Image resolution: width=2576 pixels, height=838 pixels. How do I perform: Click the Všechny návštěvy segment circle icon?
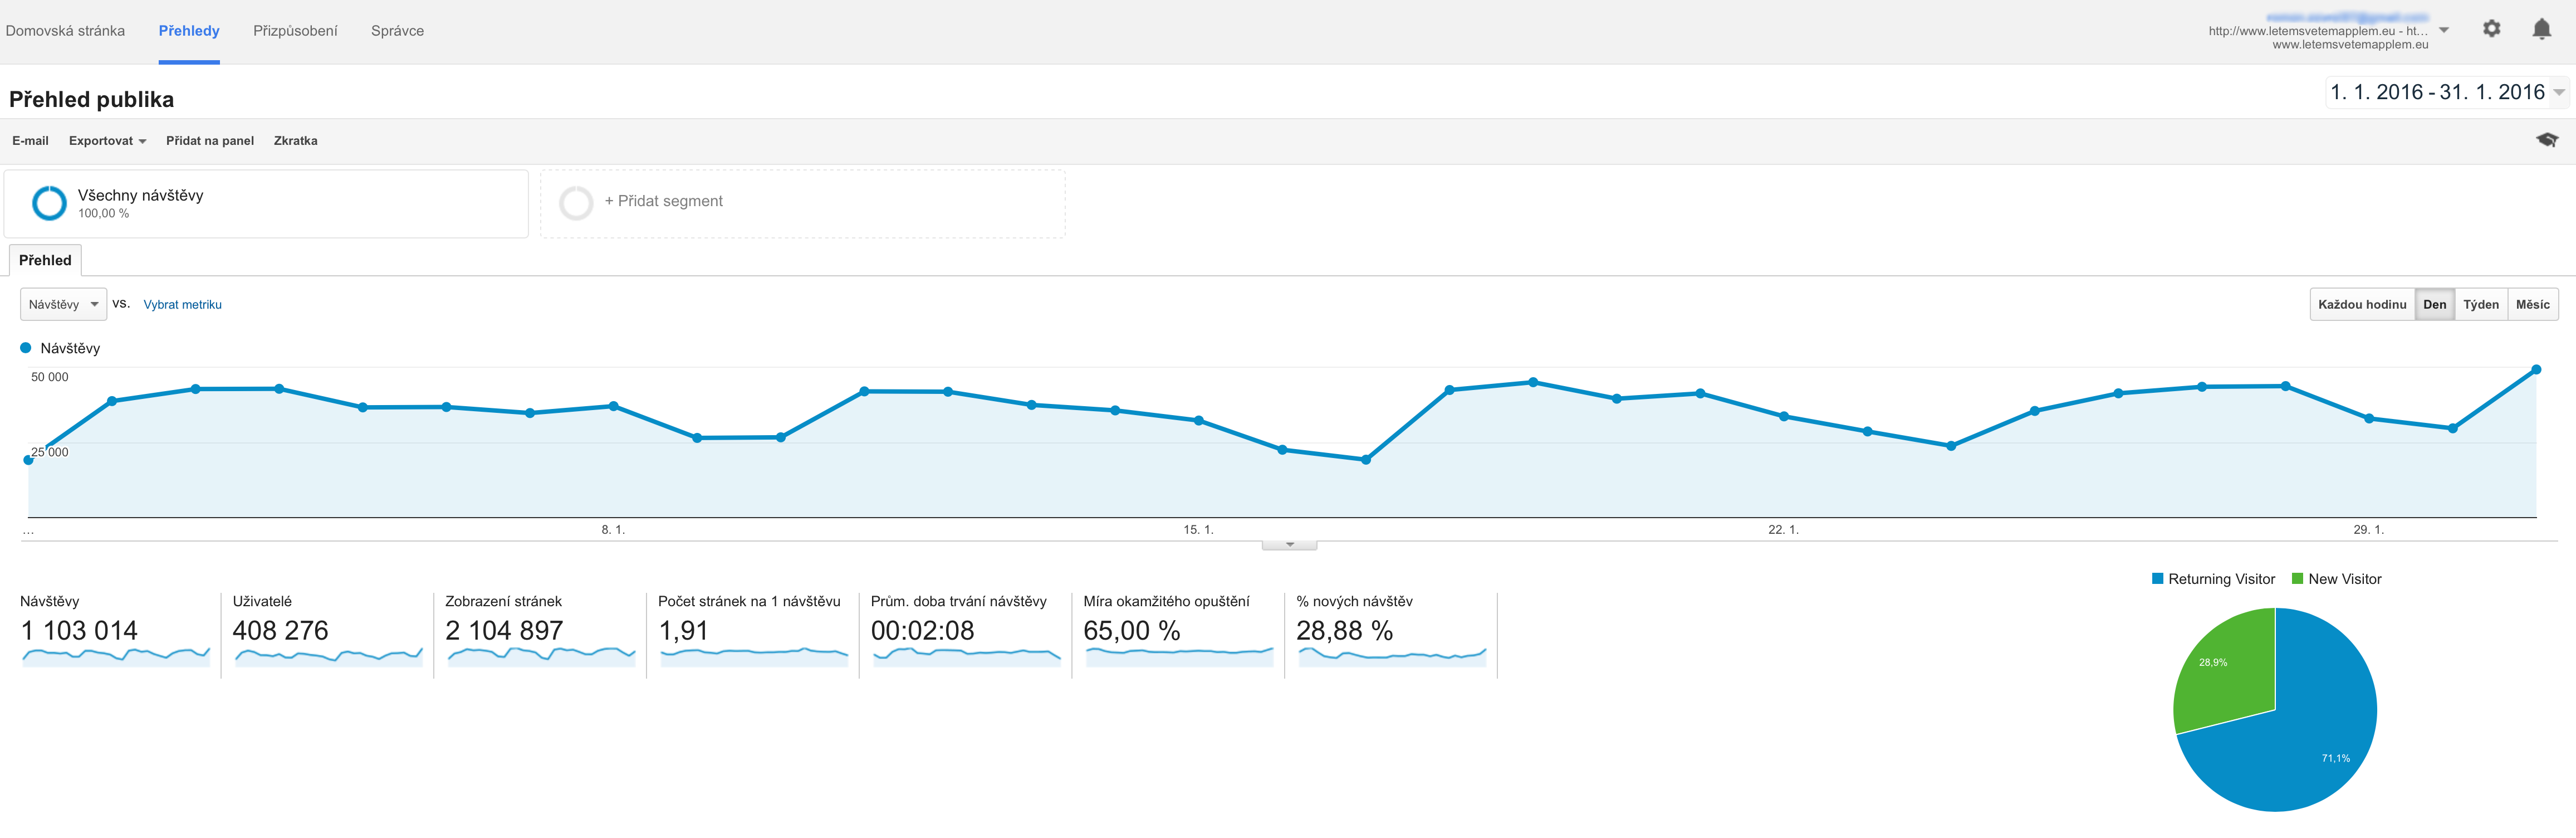49,203
